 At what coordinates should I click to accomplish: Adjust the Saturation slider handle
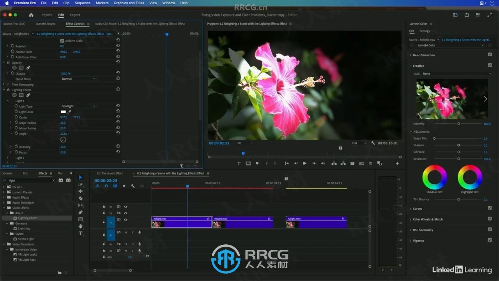point(458,159)
